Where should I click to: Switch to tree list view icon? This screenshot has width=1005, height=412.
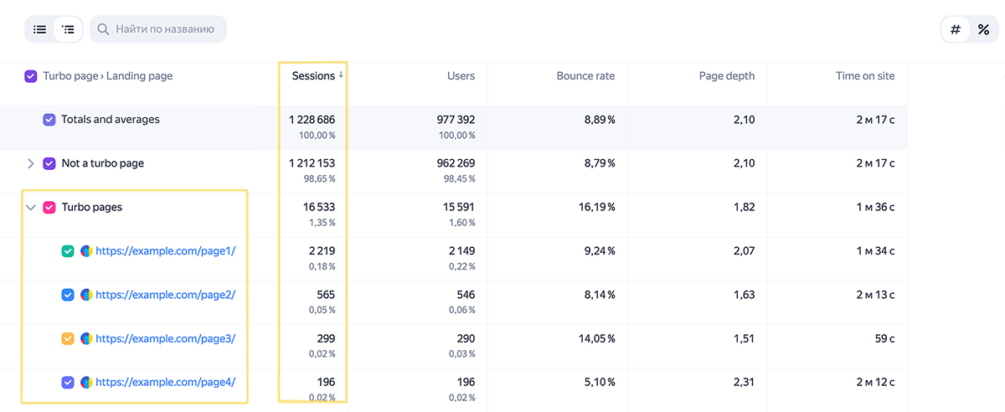[x=68, y=29]
